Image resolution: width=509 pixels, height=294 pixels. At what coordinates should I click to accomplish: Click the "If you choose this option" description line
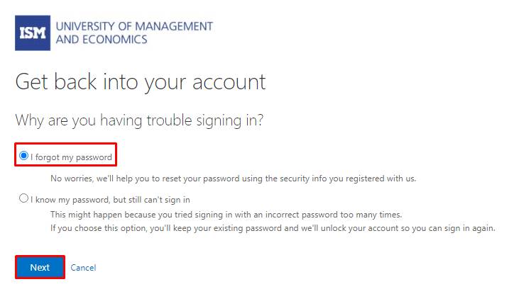[x=273, y=228]
